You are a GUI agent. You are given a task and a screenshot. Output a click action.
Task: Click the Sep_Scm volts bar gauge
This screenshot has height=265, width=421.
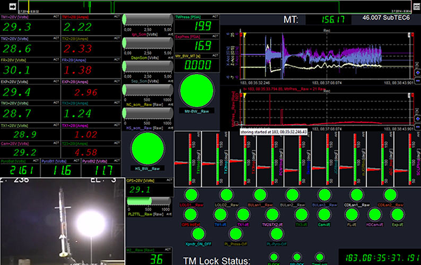[147, 67]
